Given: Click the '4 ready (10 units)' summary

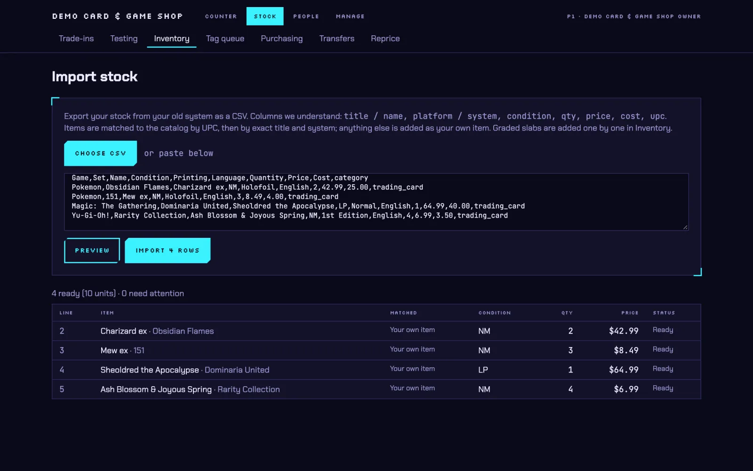Looking at the screenshot, I should pos(84,293).
